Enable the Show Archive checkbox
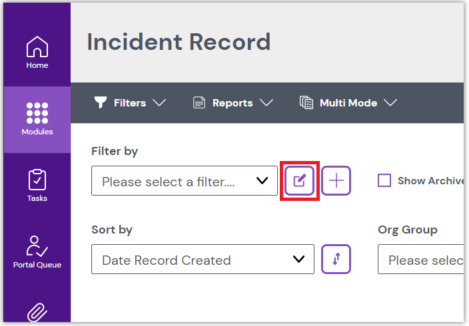 pyautogui.click(x=384, y=180)
